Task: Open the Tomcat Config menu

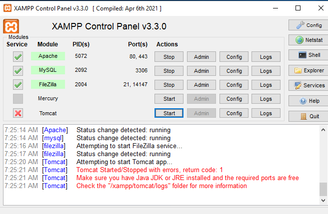Action: pyautogui.click(x=234, y=113)
